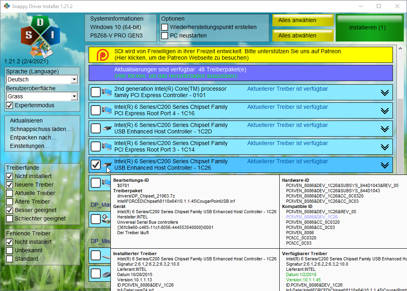
Task: Open Einstellungen menu entry
Action: click(x=29, y=146)
